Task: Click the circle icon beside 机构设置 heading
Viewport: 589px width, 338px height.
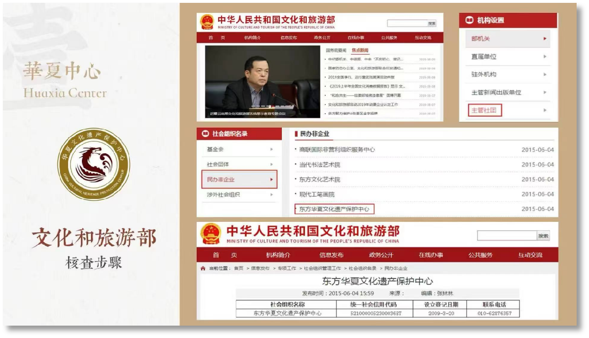Action: coord(469,20)
